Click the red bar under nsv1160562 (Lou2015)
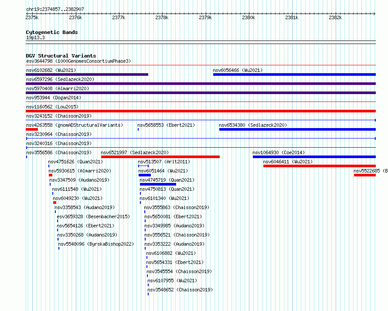 point(201,111)
